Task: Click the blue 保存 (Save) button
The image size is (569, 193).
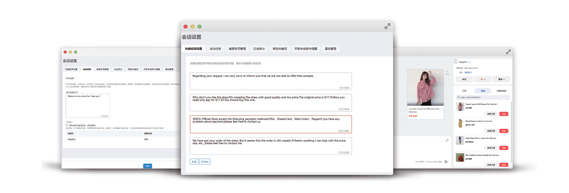Action: (x=147, y=166)
